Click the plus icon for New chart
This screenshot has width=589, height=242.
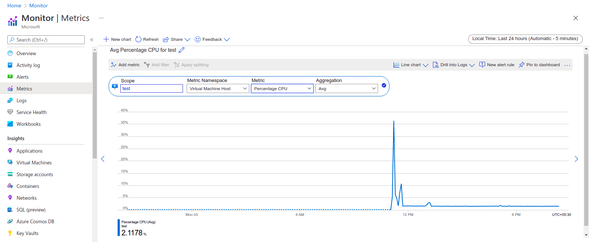(x=106, y=39)
